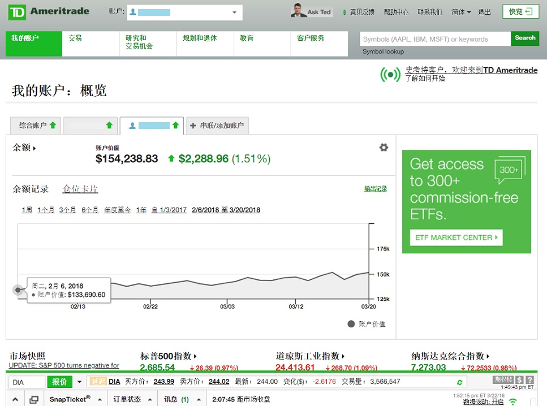Click the Wi-Fi streaming status icon
Screen dimensions: 547x406
(x=513, y=402)
